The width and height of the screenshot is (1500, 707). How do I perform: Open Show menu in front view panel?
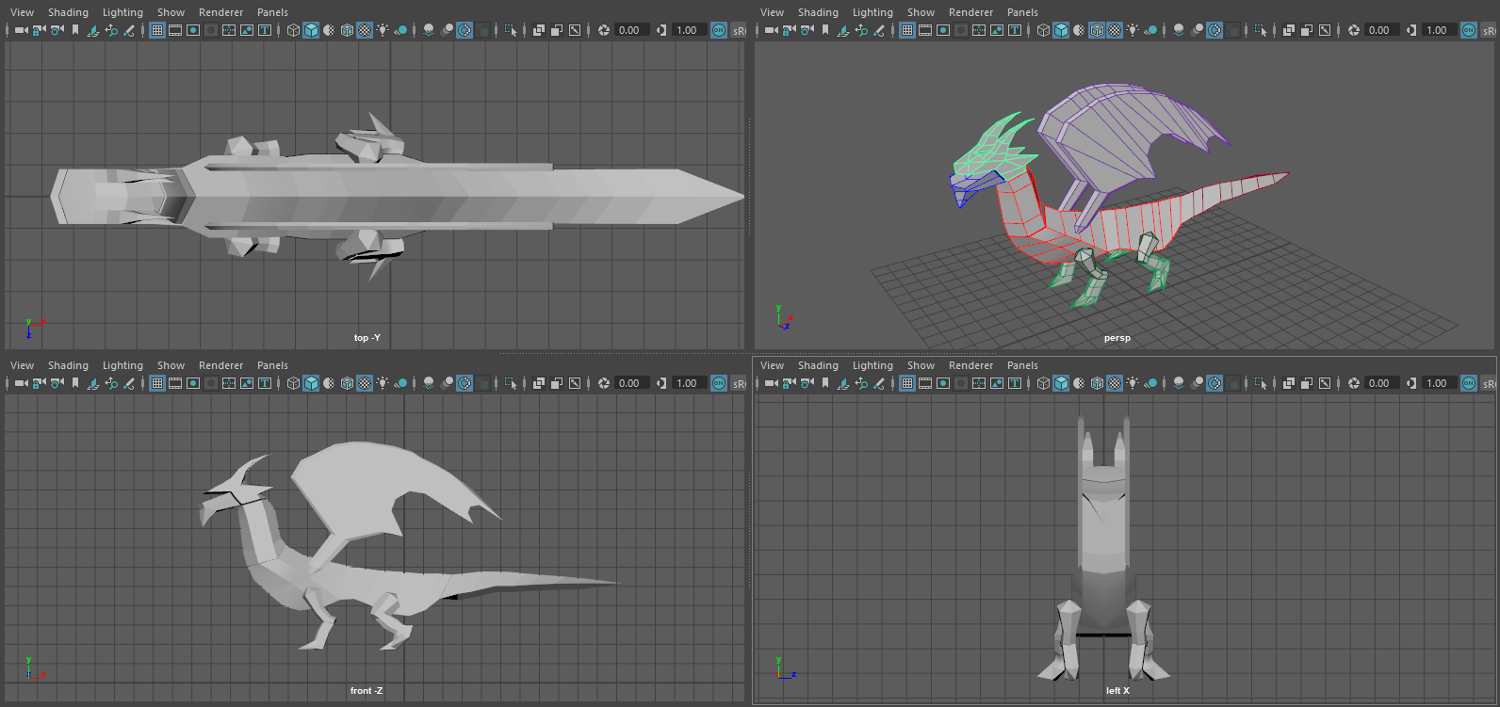point(171,365)
